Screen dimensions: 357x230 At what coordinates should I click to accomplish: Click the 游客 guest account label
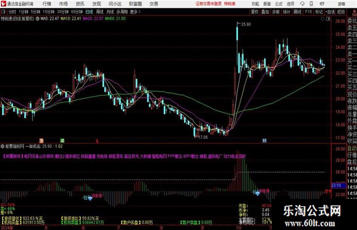342,4
